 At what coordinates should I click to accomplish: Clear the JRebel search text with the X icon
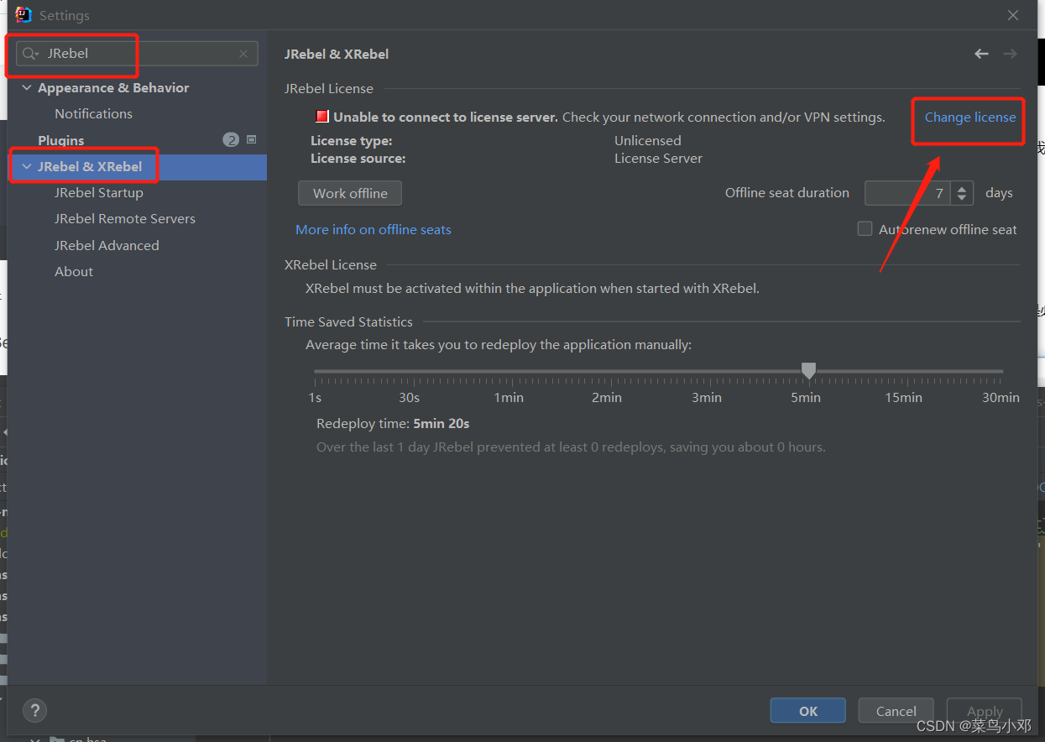[x=243, y=54]
